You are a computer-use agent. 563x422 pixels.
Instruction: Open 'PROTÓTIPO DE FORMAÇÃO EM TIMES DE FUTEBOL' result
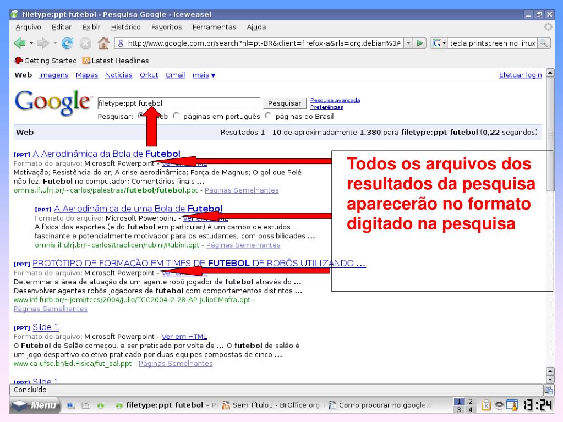[199, 264]
